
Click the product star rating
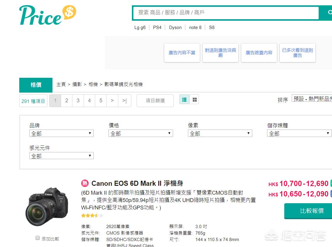(92, 215)
